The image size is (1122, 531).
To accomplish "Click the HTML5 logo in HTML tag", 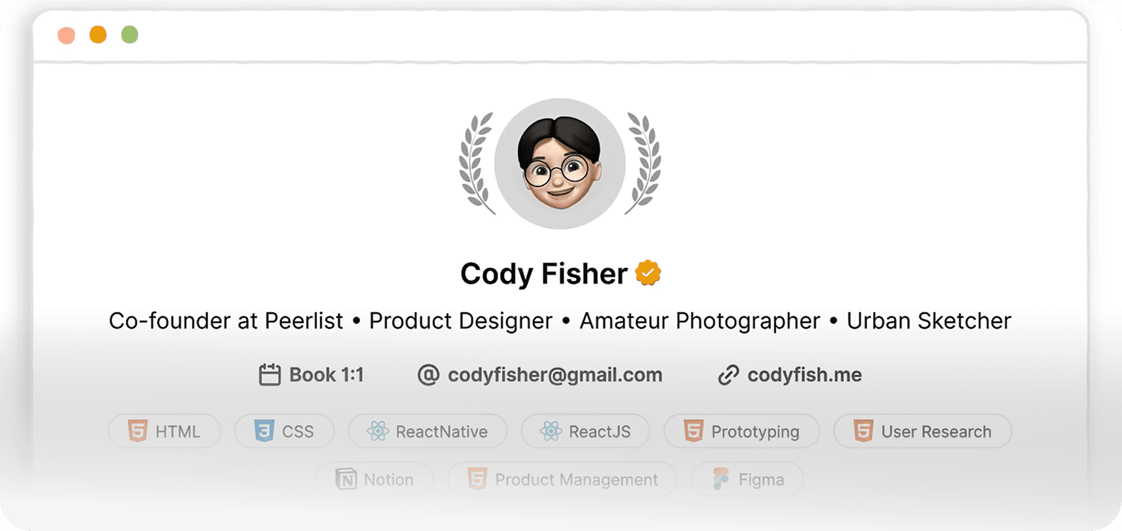I will [x=138, y=431].
